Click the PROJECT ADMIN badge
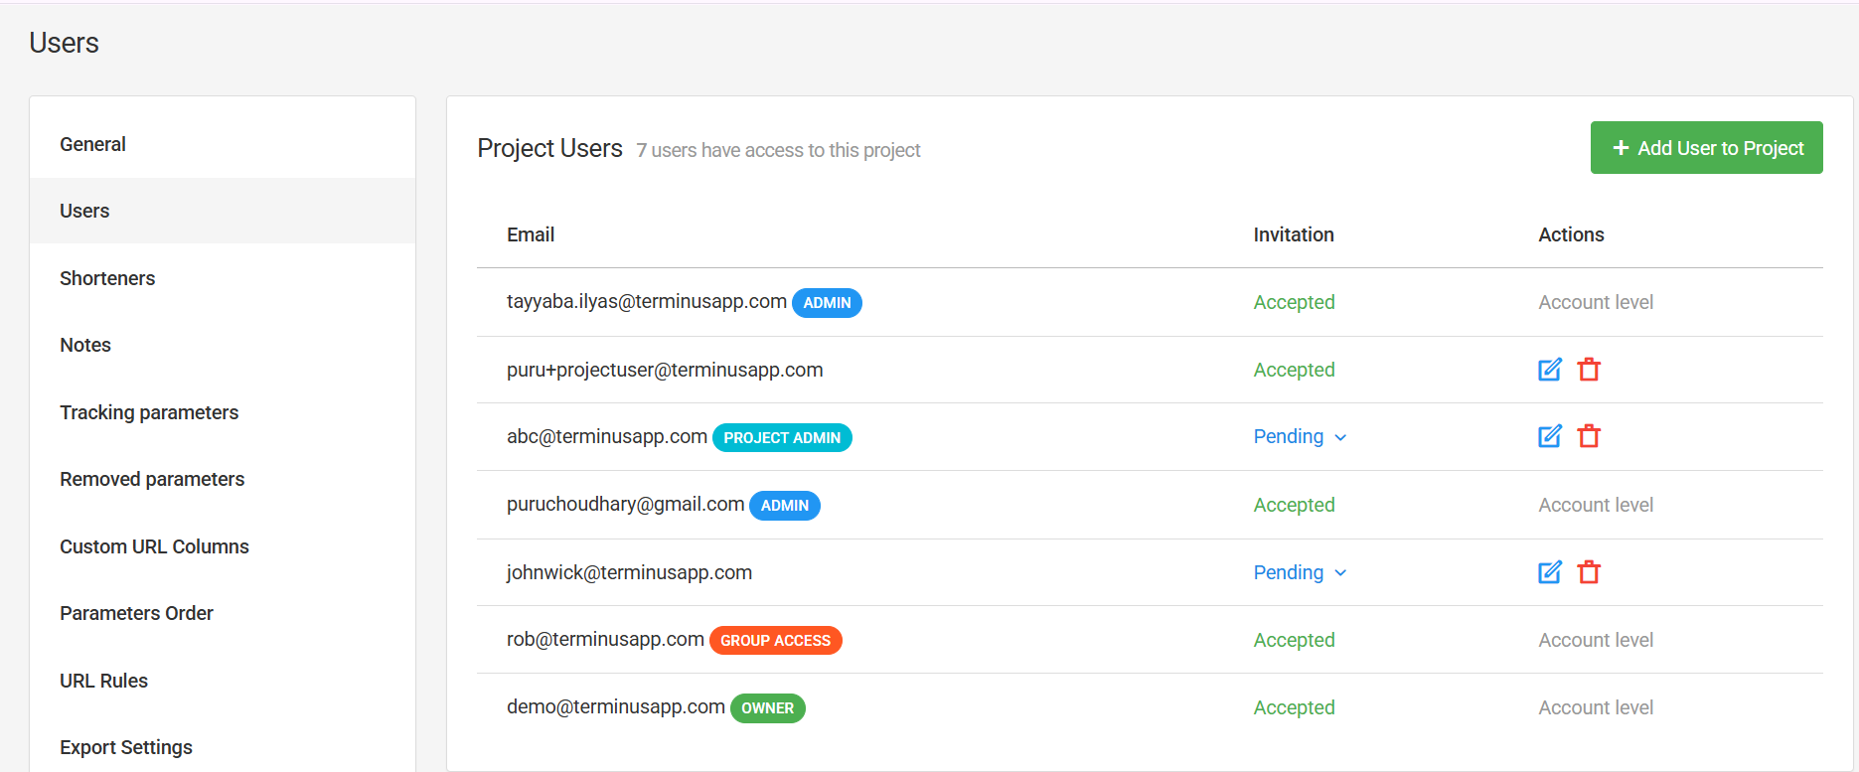 tap(782, 438)
